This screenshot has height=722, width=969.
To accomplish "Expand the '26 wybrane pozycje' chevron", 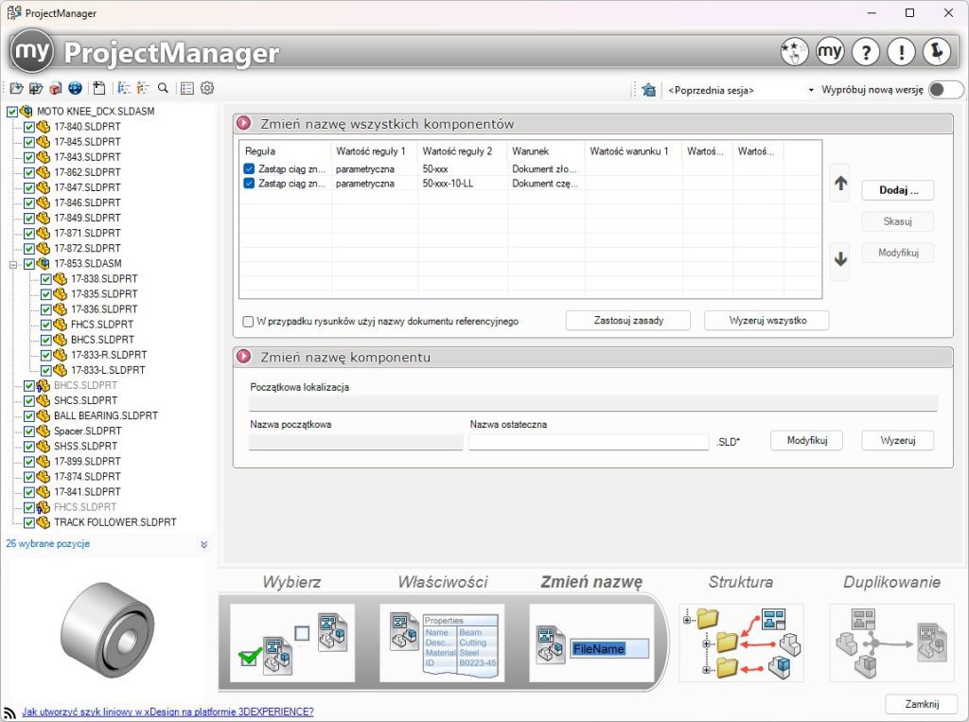I will 204,545.
